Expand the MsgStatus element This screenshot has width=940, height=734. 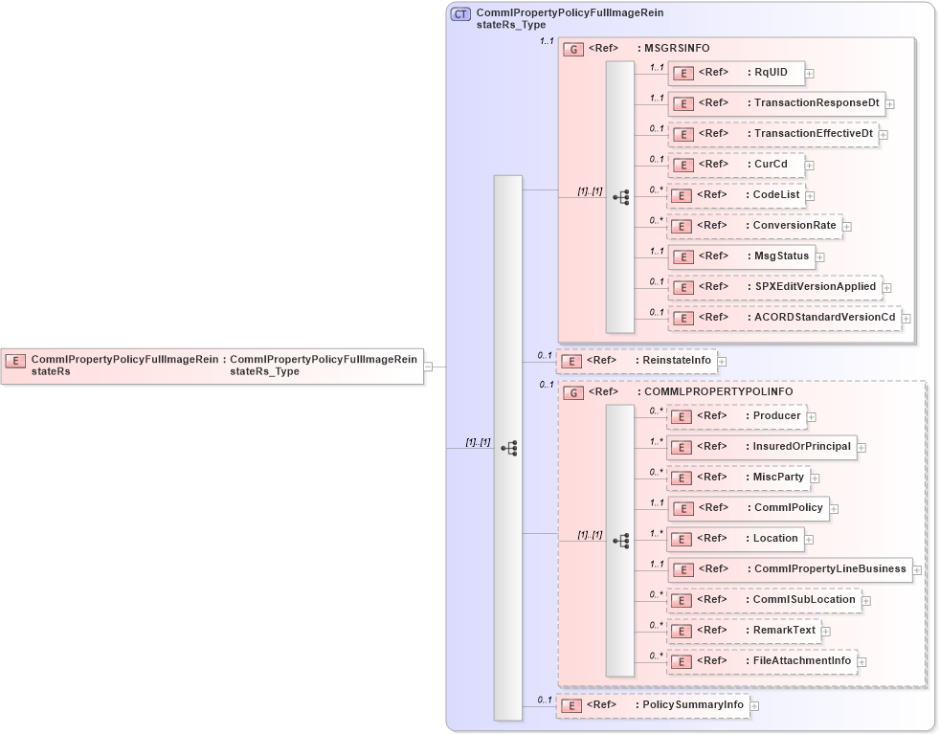[821, 256]
